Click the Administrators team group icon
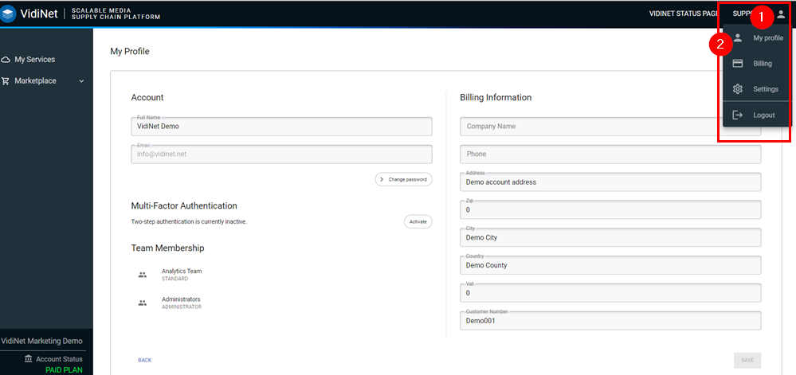The width and height of the screenshot is (796, 375). [143, 303]
